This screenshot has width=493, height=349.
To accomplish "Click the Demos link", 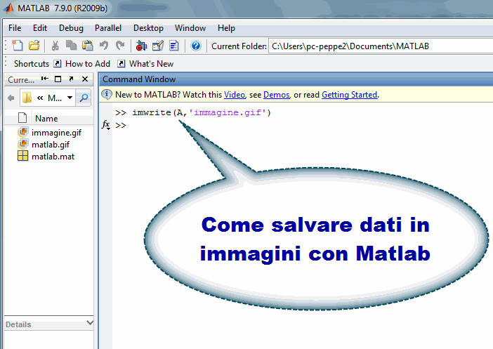I will tap(277, 95).
